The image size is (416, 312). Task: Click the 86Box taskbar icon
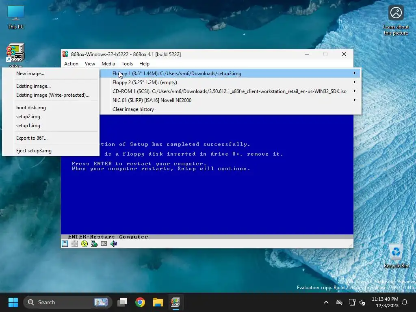tap(175, 302)
